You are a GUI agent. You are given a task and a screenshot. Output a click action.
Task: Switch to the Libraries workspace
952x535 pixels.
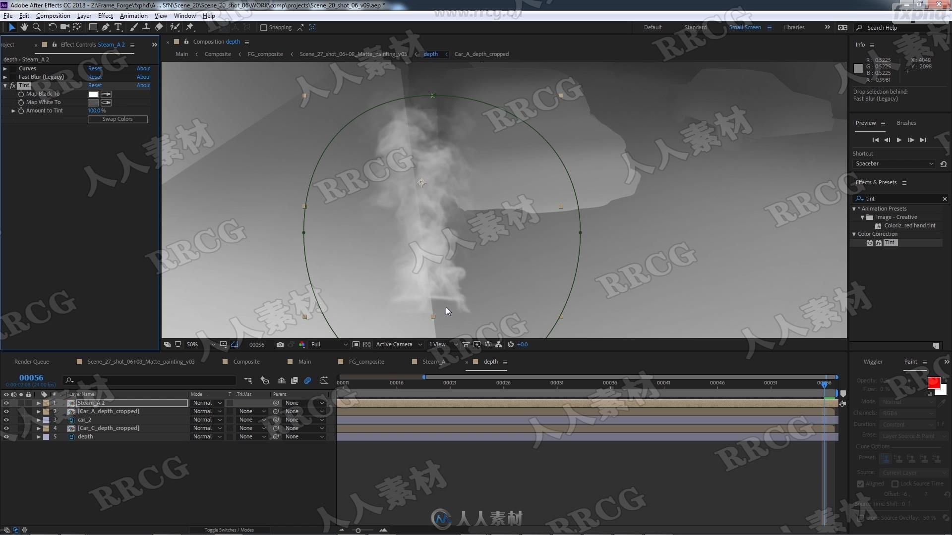point(793,27)
